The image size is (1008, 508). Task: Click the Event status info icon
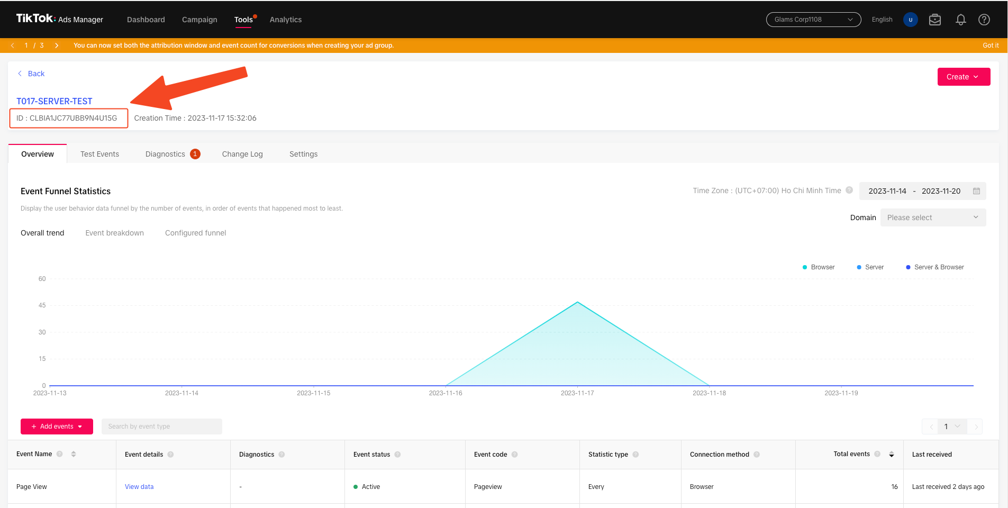(397, 454)
